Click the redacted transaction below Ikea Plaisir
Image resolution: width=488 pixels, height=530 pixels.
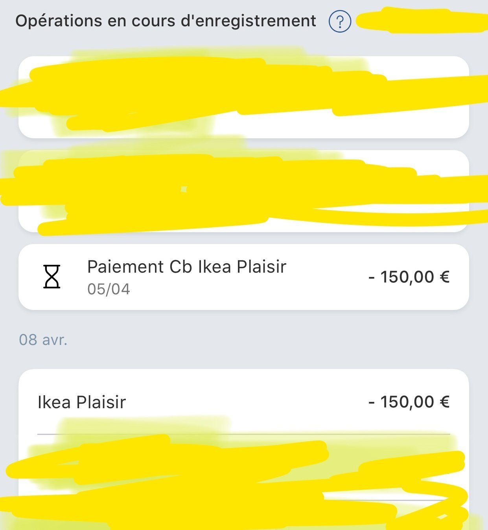point(244,467)
